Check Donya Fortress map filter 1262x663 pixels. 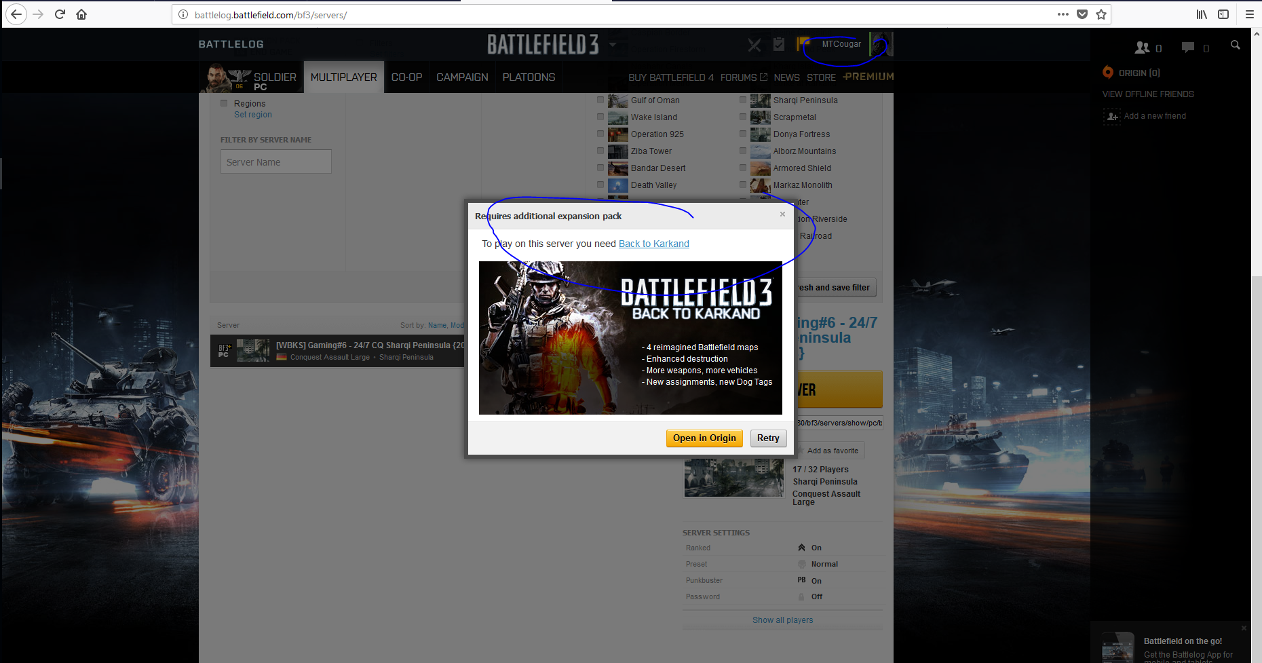click(743, 134)
